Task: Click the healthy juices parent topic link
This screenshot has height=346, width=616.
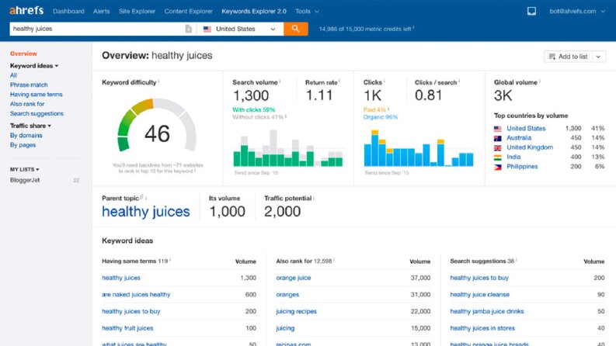Action: point(146,212)
